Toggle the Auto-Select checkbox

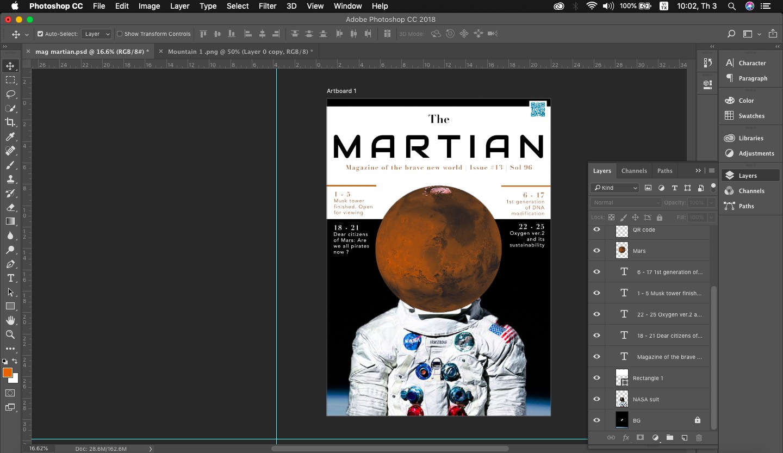point(40,34)
